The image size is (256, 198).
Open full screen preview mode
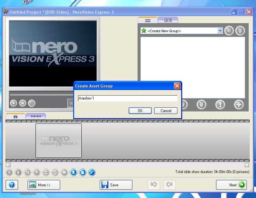[x=32, y=103]
